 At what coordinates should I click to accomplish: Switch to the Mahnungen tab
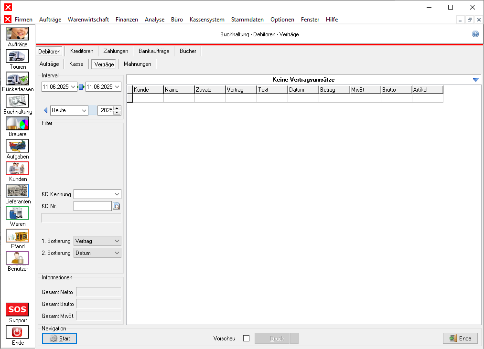tap(137, 64)
